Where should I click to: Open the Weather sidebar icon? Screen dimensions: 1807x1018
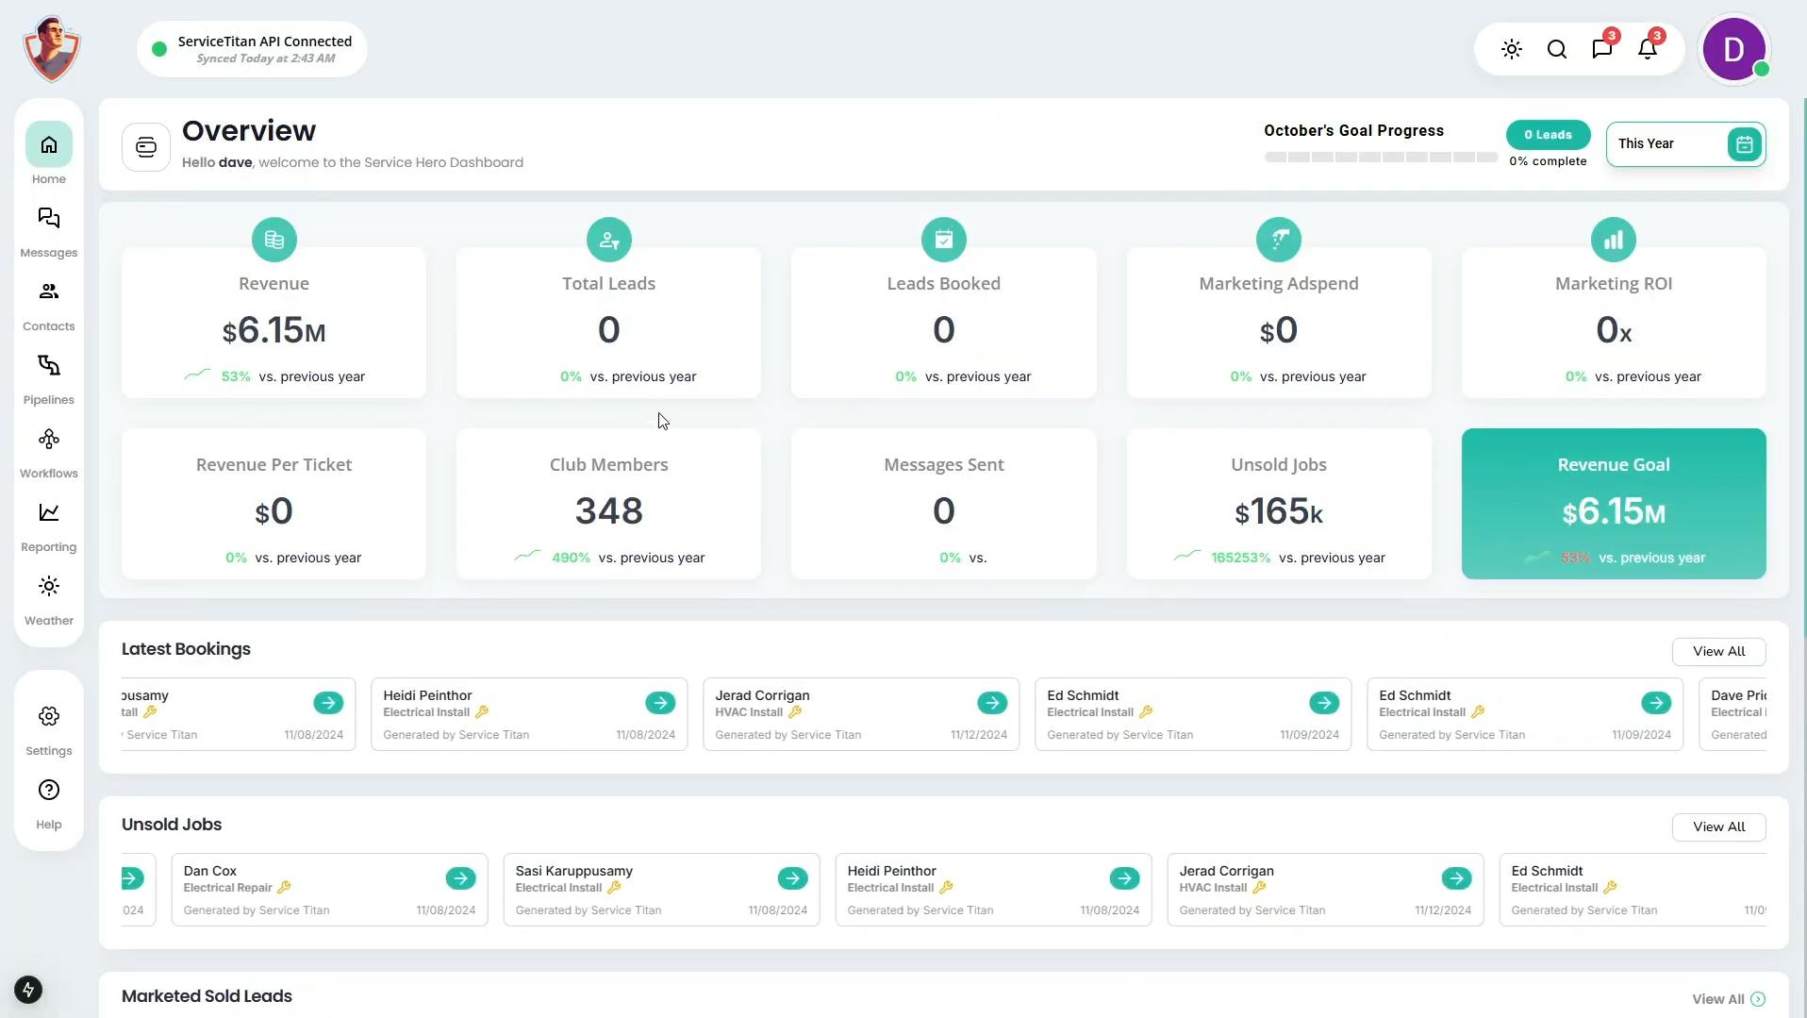(49, 587)
